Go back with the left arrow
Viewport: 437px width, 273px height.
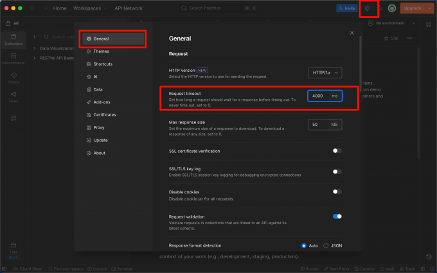tap(33, 8)
